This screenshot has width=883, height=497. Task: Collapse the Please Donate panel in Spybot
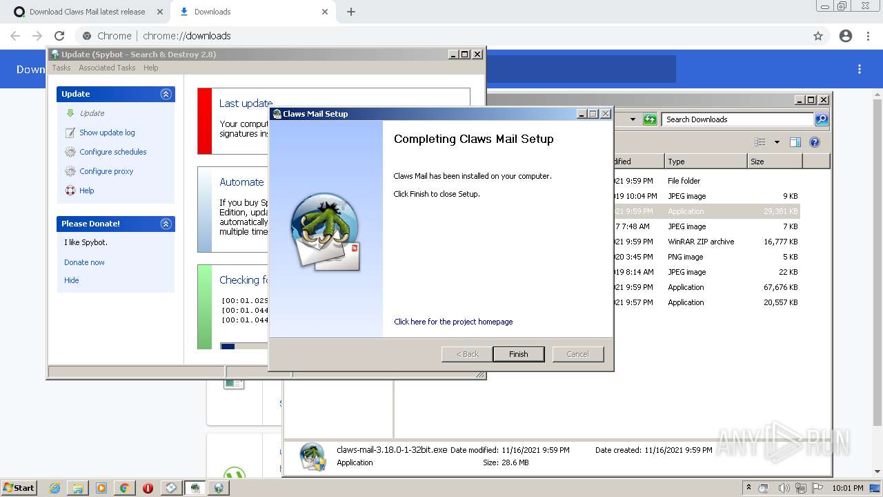tap(166, 224)
